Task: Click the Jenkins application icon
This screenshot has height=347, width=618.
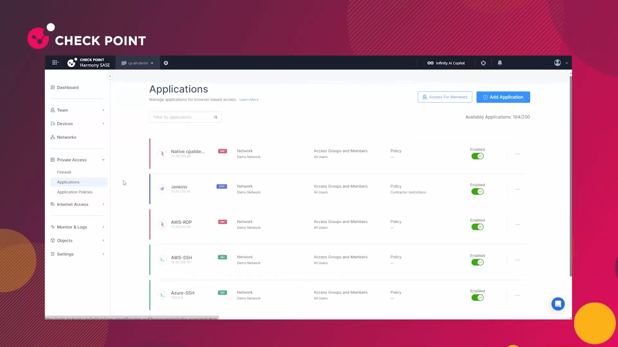Action: point(162,189)
